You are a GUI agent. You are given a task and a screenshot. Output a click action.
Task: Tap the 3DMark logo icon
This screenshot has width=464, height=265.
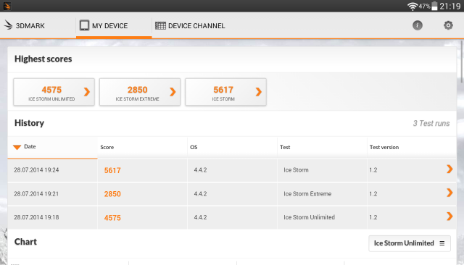tap(8, 25)
